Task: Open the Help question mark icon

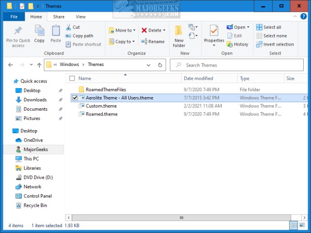Action: 303,17
